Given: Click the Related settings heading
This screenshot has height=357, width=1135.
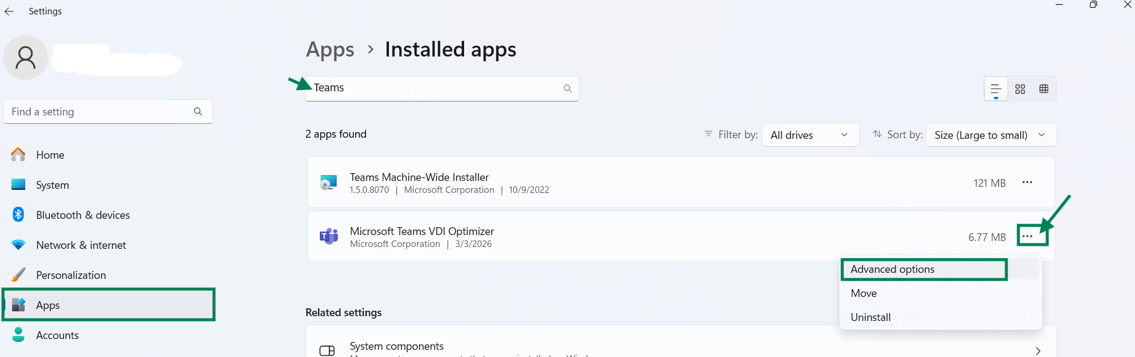Looking at the screenshot, I should [x=343, y=313].
